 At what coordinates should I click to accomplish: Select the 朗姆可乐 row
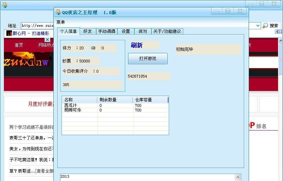115,110
